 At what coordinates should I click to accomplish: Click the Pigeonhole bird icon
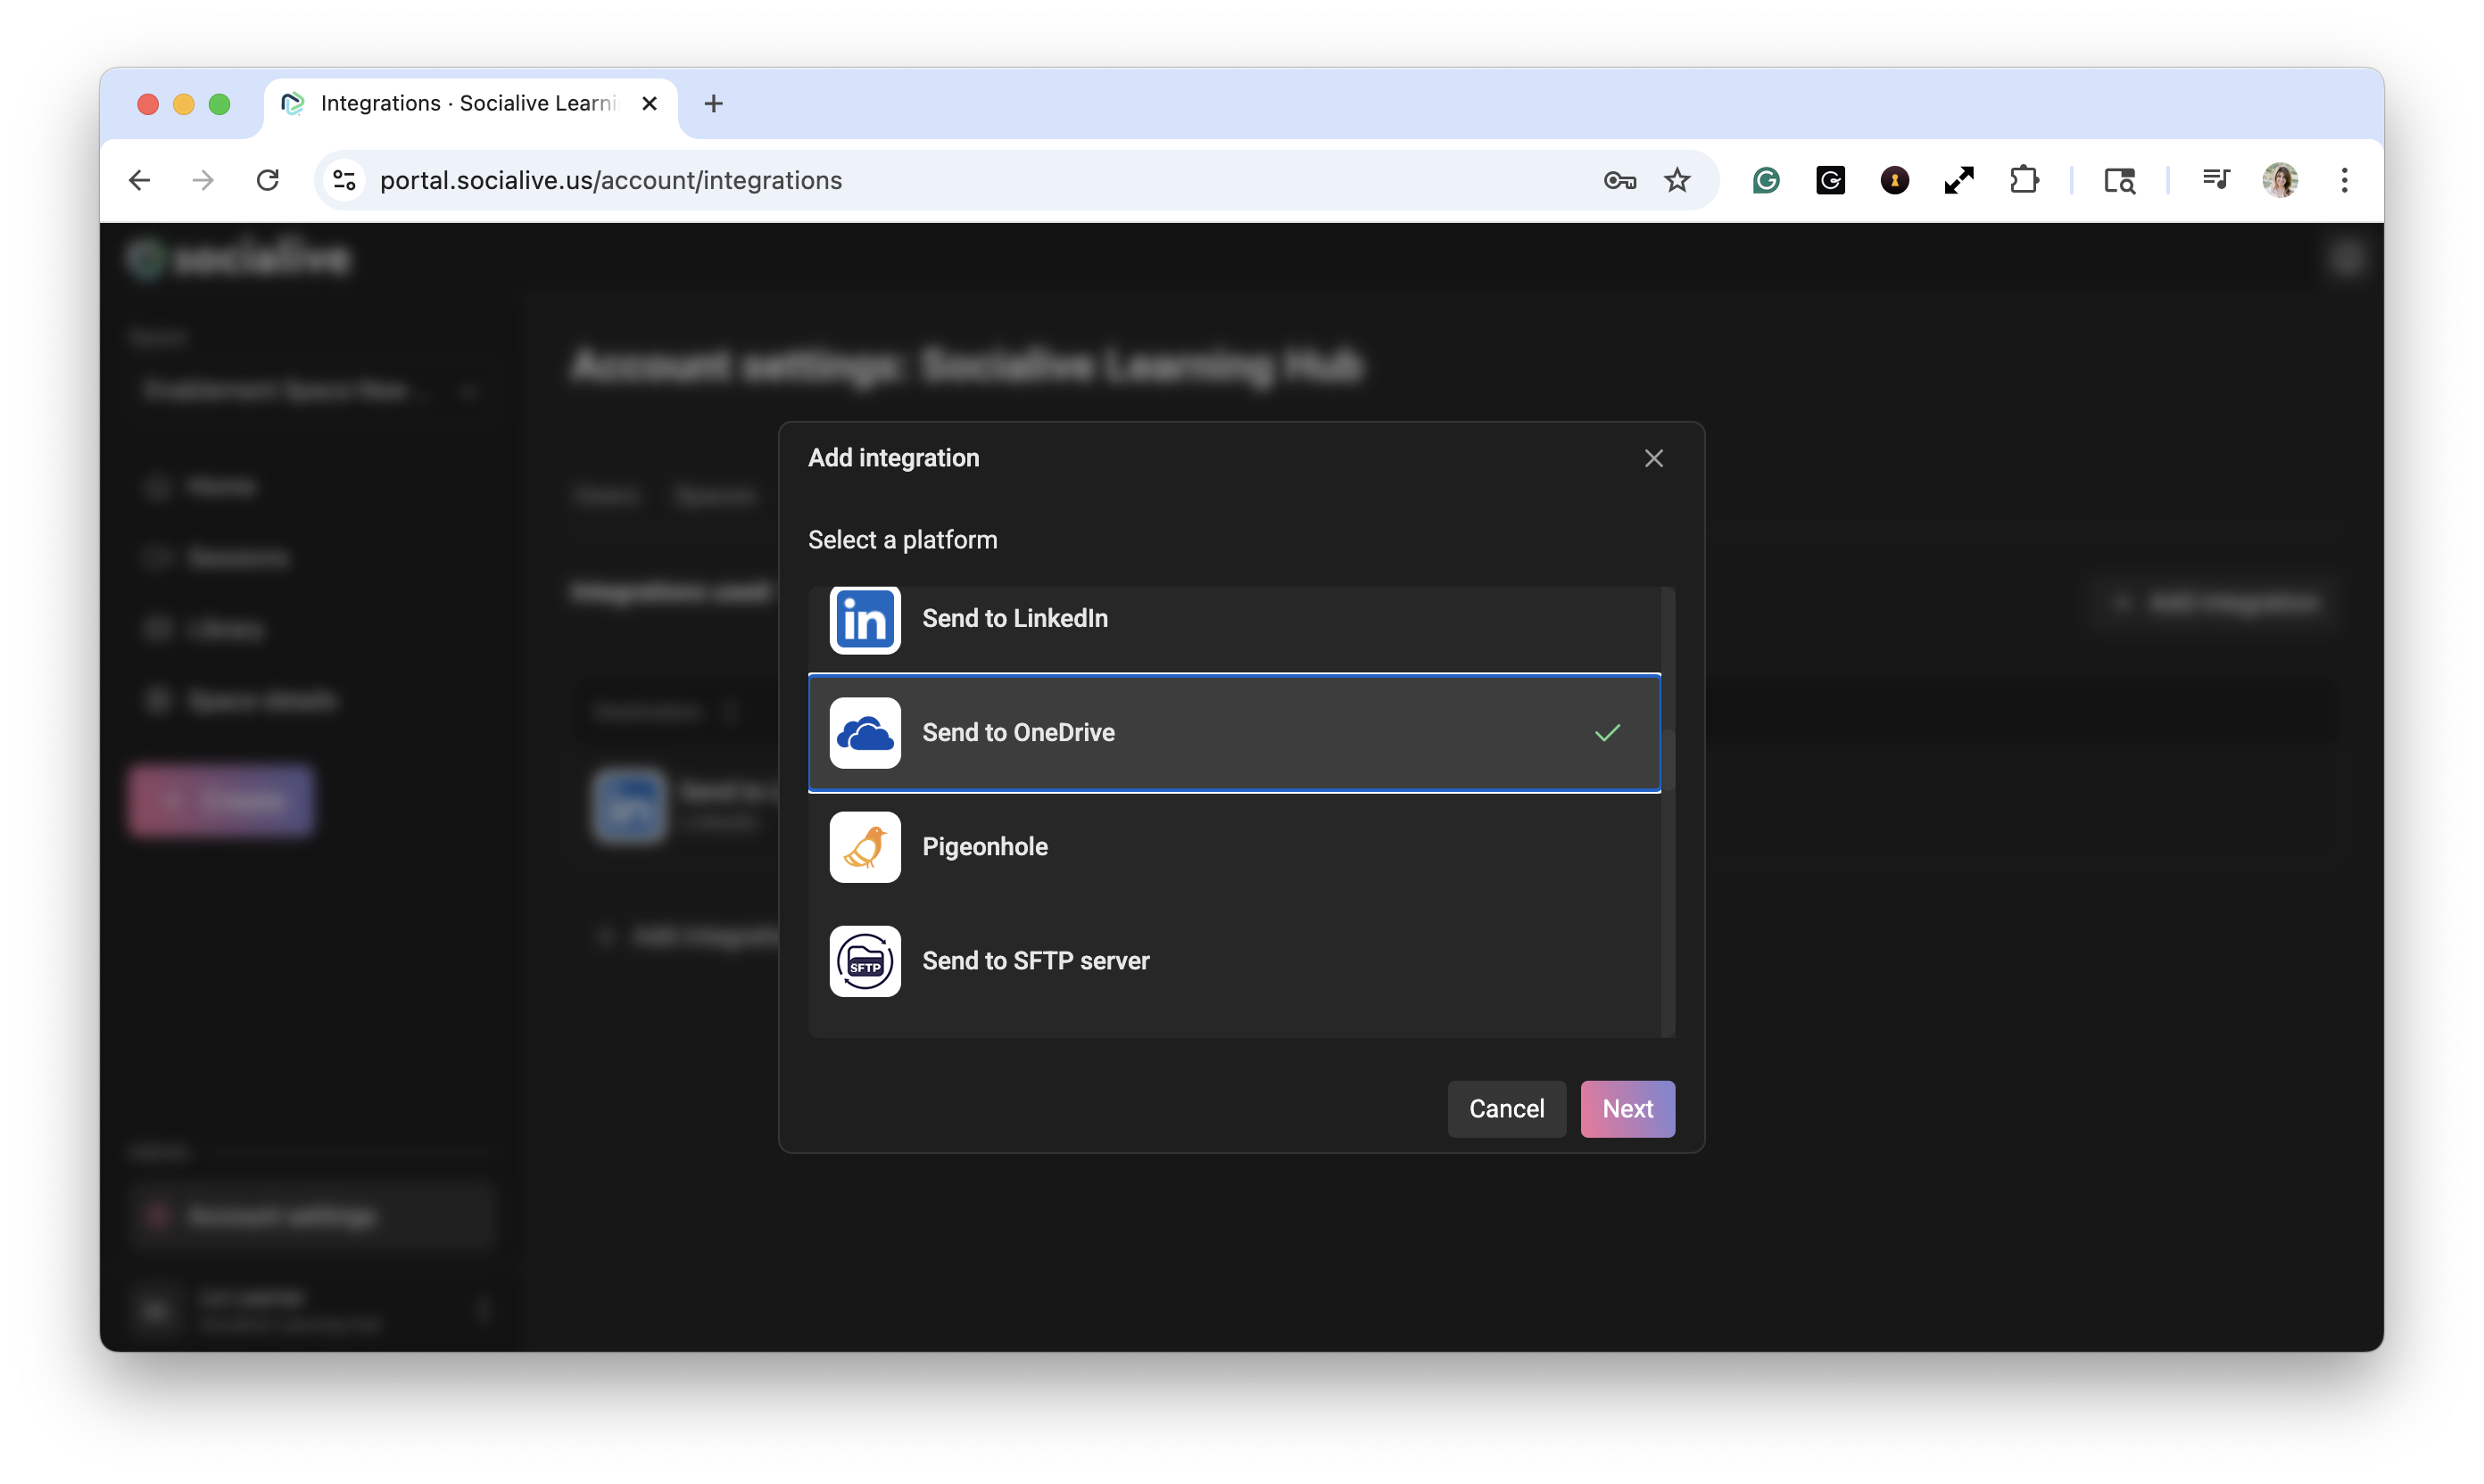[x=865, y=847]
